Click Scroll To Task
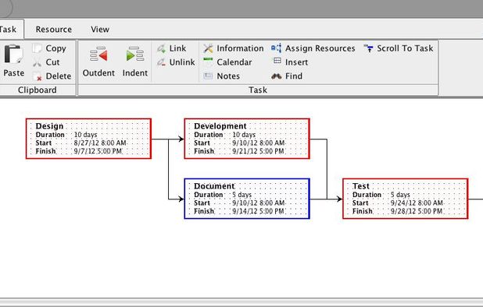Viewport: 483px width, 307px height. pyautogui.click(x=399, y=48)
